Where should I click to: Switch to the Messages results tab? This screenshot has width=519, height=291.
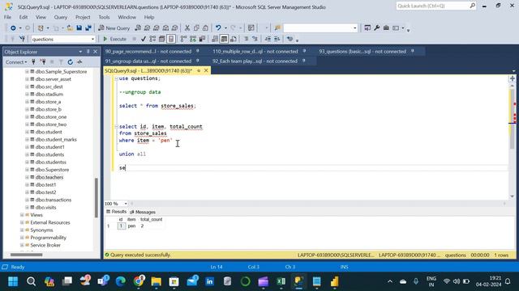[x=143, y=212]
